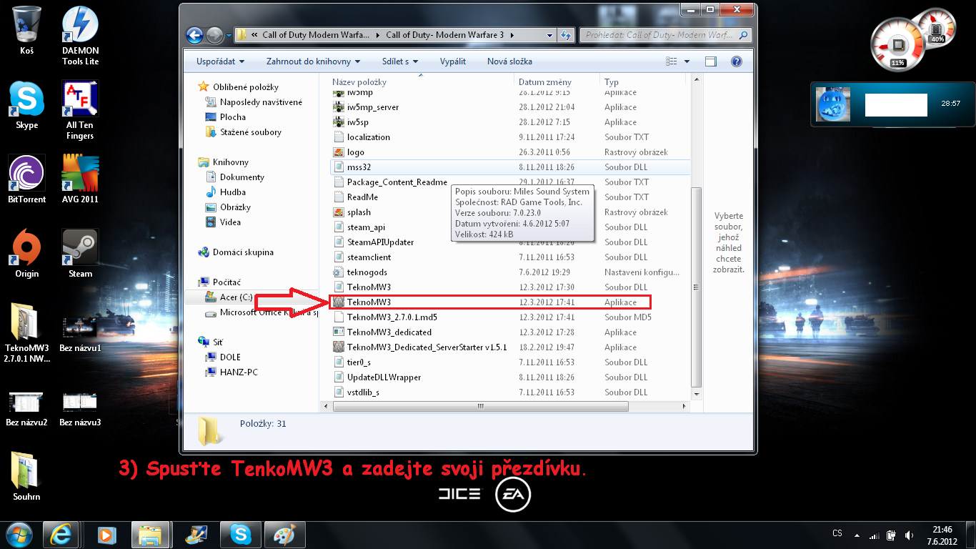Launch DAEMON Tools Lite from desktop
Image resolution: width=976 pixels, height=549 pixels.
(x=80, y=36)
